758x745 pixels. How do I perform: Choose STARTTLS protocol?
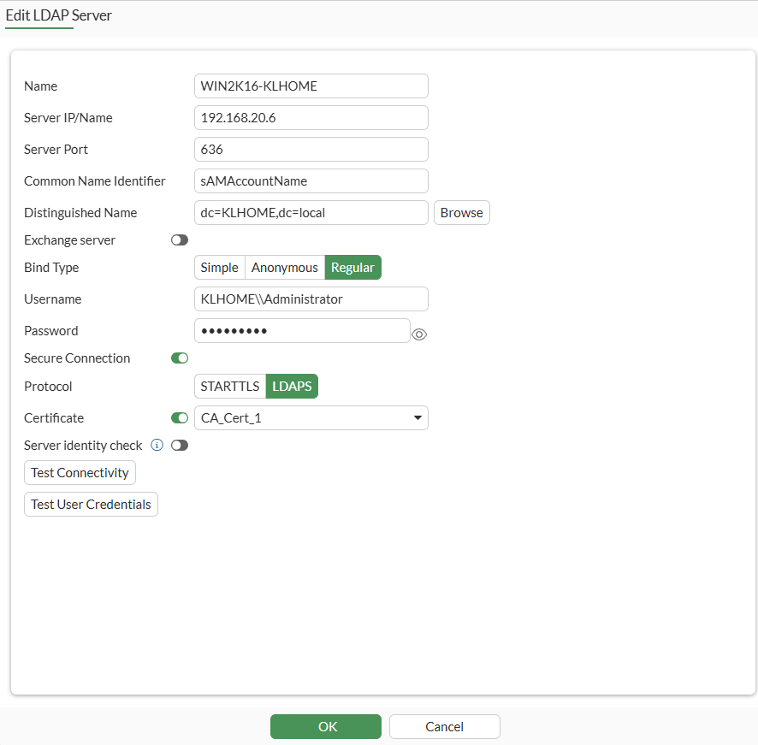pyautogui.click(x=229, y=386)
